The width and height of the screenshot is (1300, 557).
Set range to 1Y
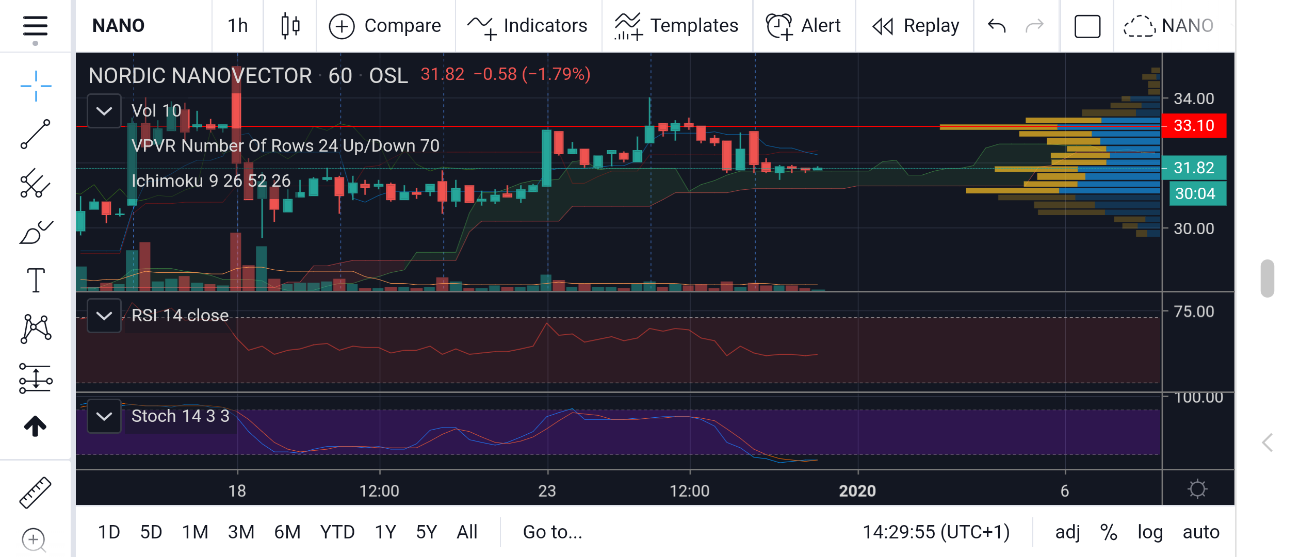385,532
